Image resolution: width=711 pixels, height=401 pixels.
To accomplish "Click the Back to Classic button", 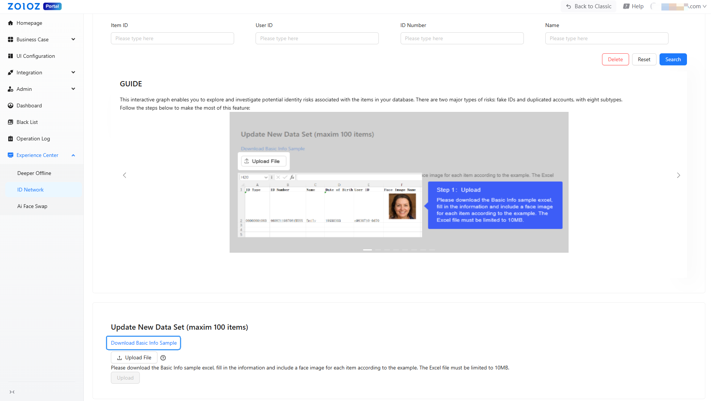I will pos(588,6).
